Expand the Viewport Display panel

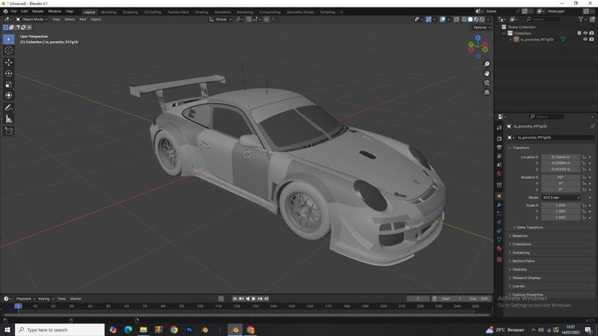pyautogui.click(x=525, y=278)
